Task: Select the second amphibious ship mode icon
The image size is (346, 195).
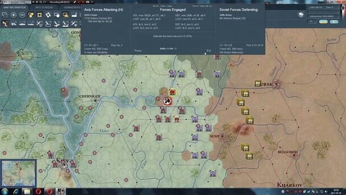Action: tap(31, 24)
